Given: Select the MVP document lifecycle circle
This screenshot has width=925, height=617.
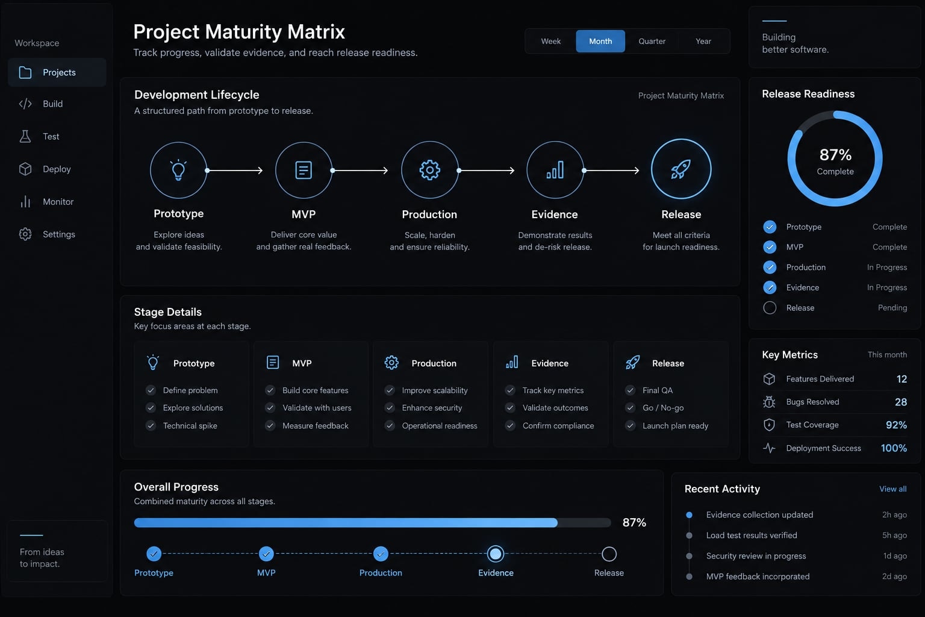Looking at the screenshot, I should click(x=304, y=171).
